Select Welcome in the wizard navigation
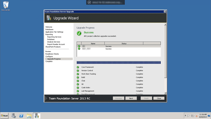211x119 pixels. 49,27
